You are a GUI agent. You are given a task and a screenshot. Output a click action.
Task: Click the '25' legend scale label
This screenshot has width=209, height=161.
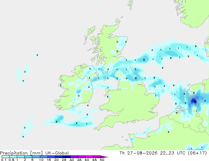(x=64, y=160)
